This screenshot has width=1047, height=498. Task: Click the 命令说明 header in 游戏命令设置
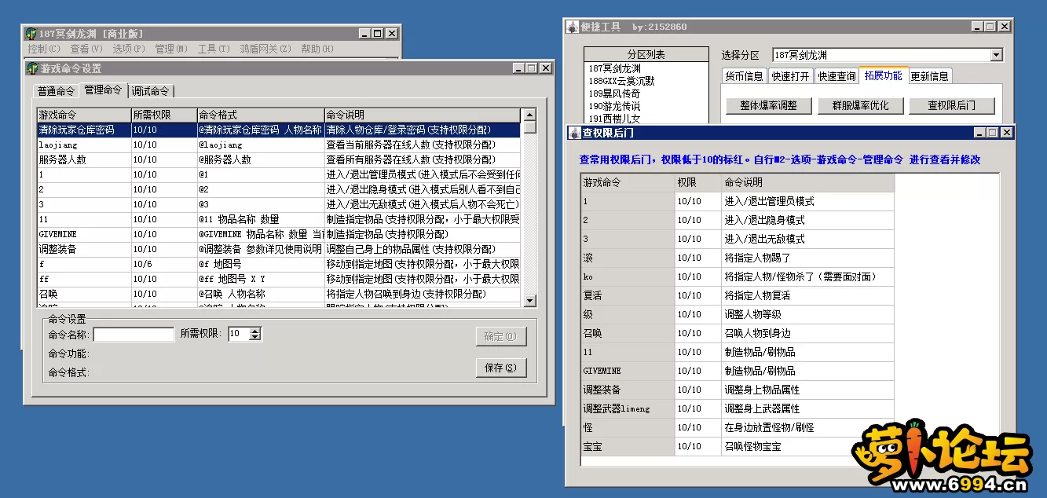pyautogui.click(x=423, y=115)
